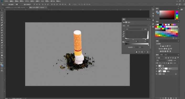Open the File menu
Viewport: 185px width, 99px height.
click(6, 1)
